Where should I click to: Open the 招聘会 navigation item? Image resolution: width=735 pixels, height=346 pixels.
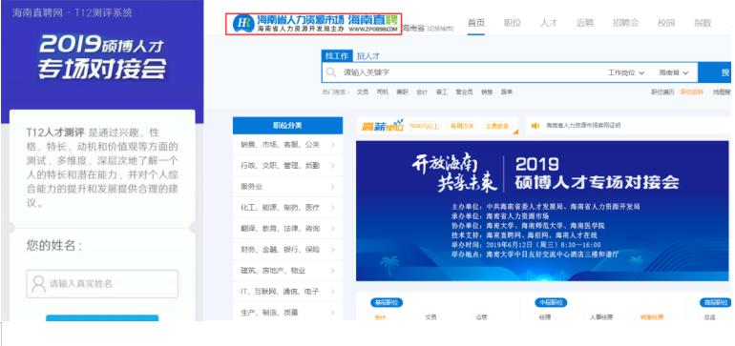[625, 23]
